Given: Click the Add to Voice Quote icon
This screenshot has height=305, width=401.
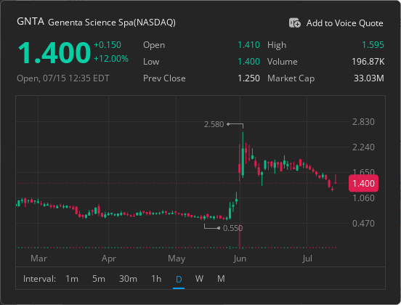Looking at the screenshot, I should click(x=295, y=23).
